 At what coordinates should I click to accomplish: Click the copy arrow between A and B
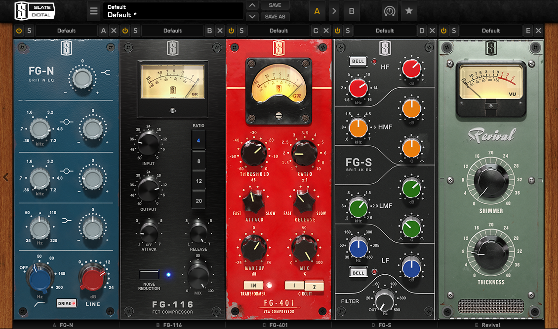[x=334, y=10]
